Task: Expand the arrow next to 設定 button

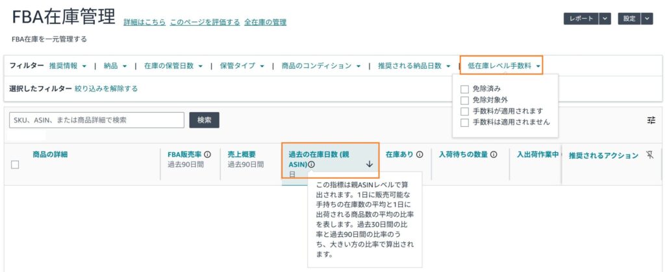Action: (x=647, y=19)
